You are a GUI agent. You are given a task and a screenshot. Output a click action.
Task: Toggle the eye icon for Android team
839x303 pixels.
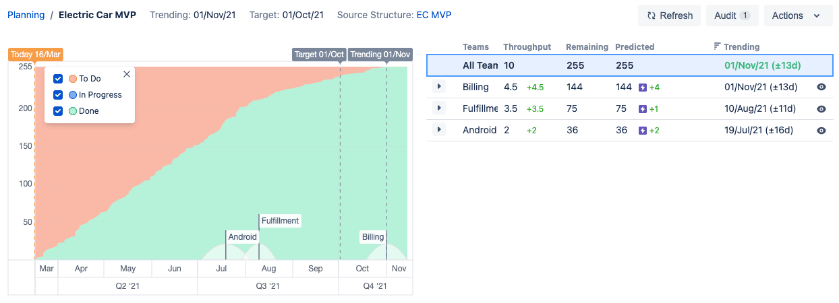coord(821,131)
